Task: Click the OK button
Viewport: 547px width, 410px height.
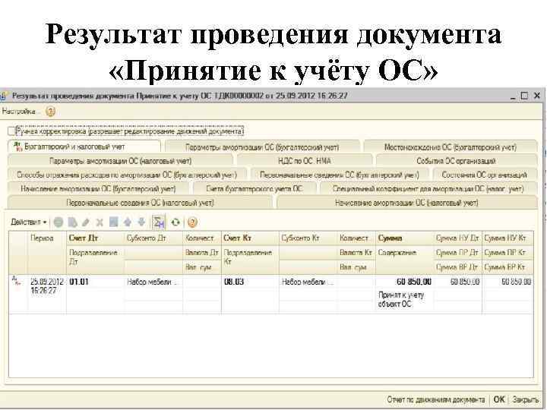Action: coord(499,399)
